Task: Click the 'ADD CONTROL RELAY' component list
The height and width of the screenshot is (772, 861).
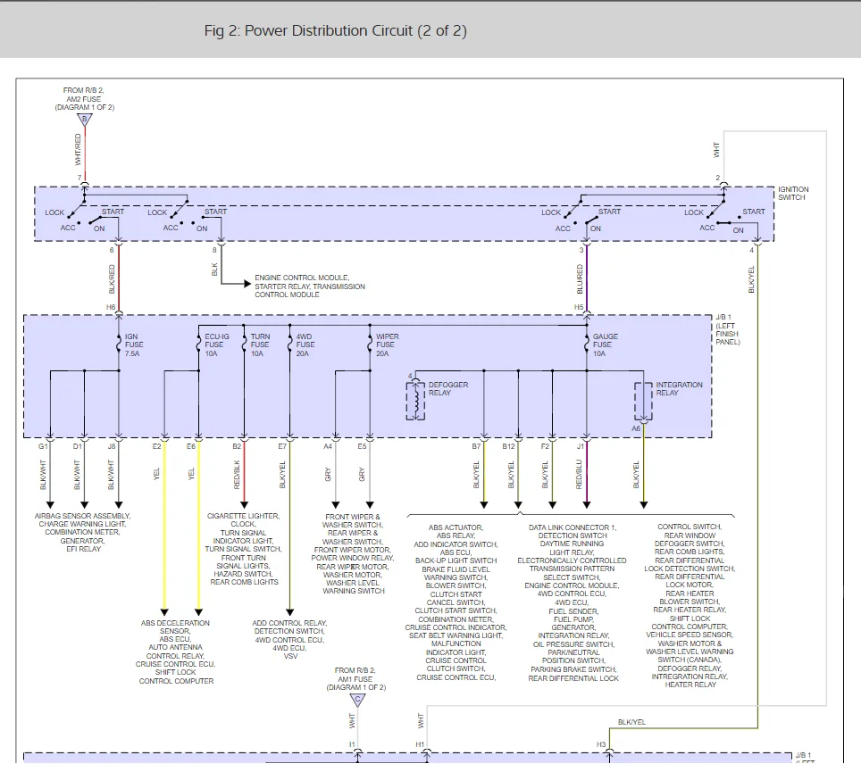Action: [x=289, y=639]
